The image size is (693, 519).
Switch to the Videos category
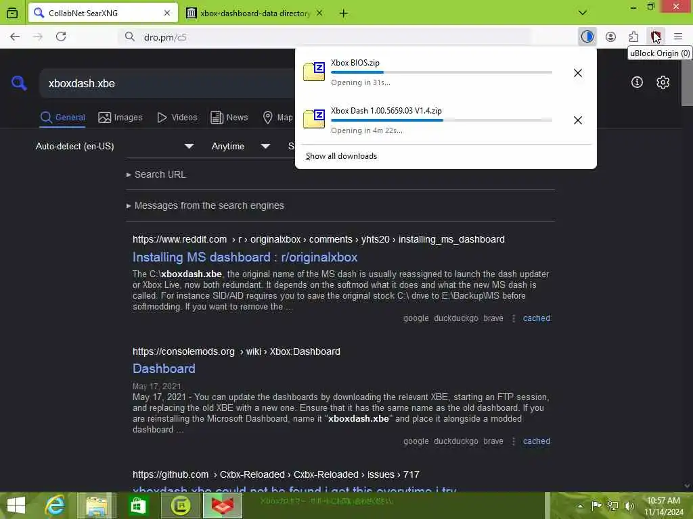[x=177, y=118]
